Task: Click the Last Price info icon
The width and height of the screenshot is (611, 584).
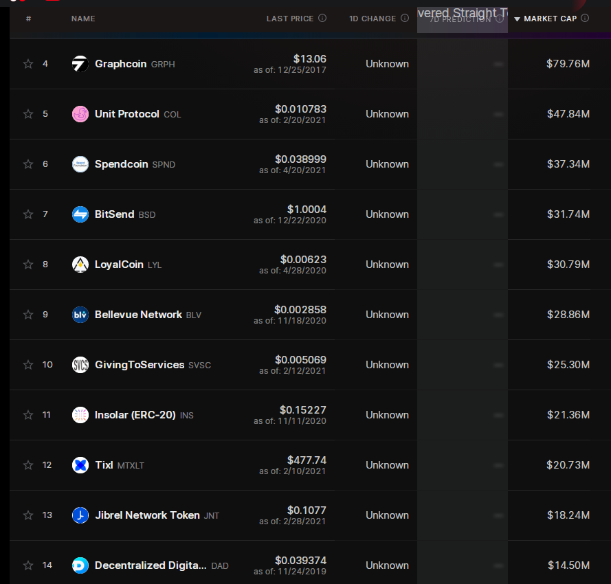Action: (322, 18)
